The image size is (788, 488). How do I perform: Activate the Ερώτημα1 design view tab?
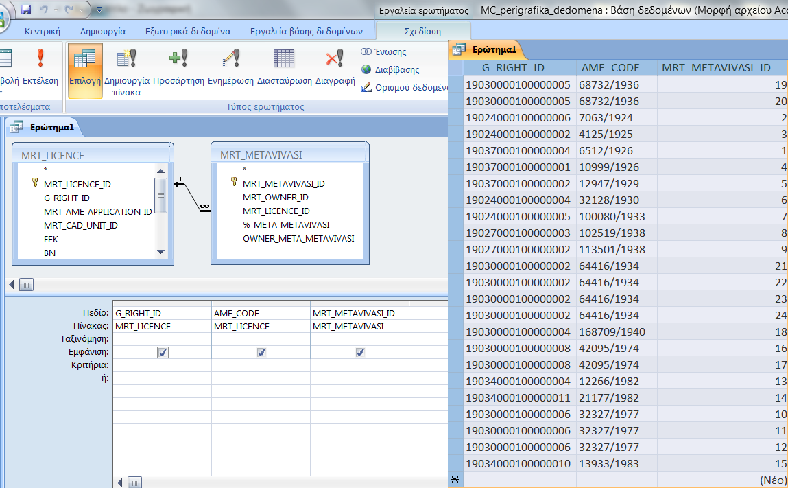pyautogui.click(x=44, y=127)
